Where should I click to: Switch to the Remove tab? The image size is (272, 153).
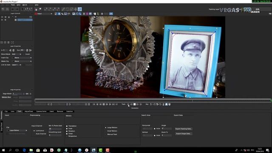pyautogui.click(x=60, y=111)
